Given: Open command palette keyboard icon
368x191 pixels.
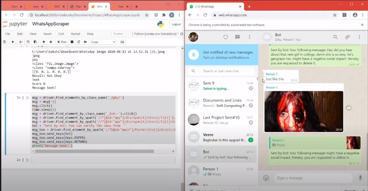Looking at the screenshot, I should tap(122, 42).
